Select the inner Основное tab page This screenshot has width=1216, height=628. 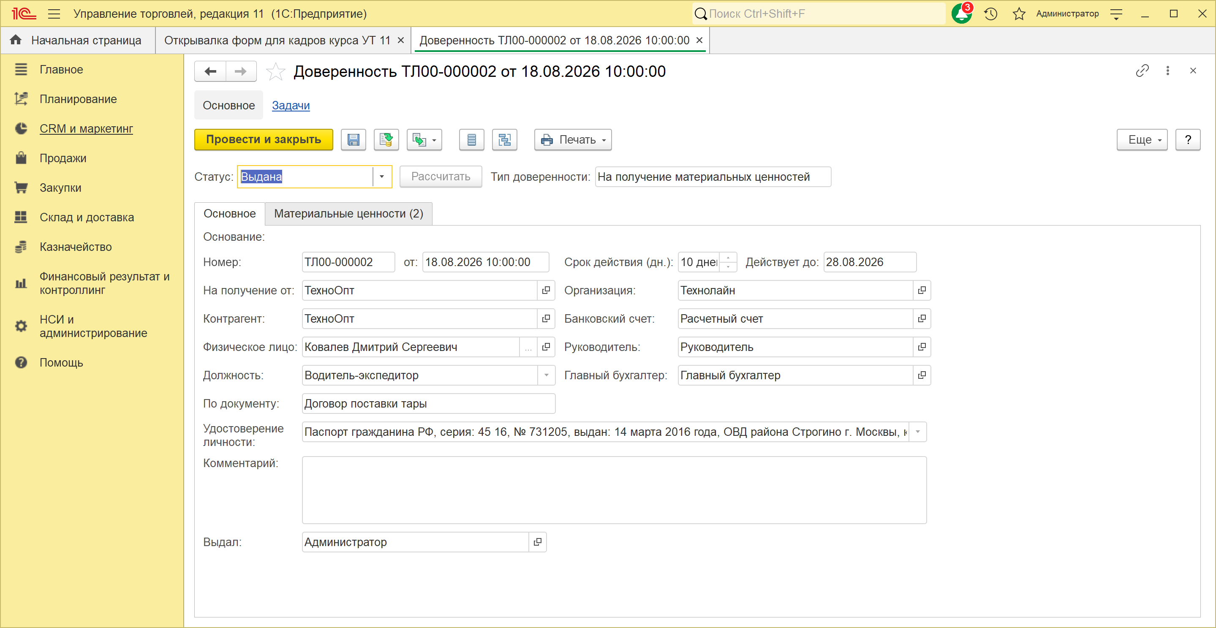click(229, 214)
